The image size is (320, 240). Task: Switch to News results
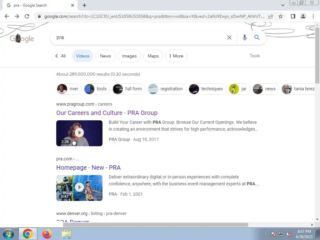click(x=106, y=56)
